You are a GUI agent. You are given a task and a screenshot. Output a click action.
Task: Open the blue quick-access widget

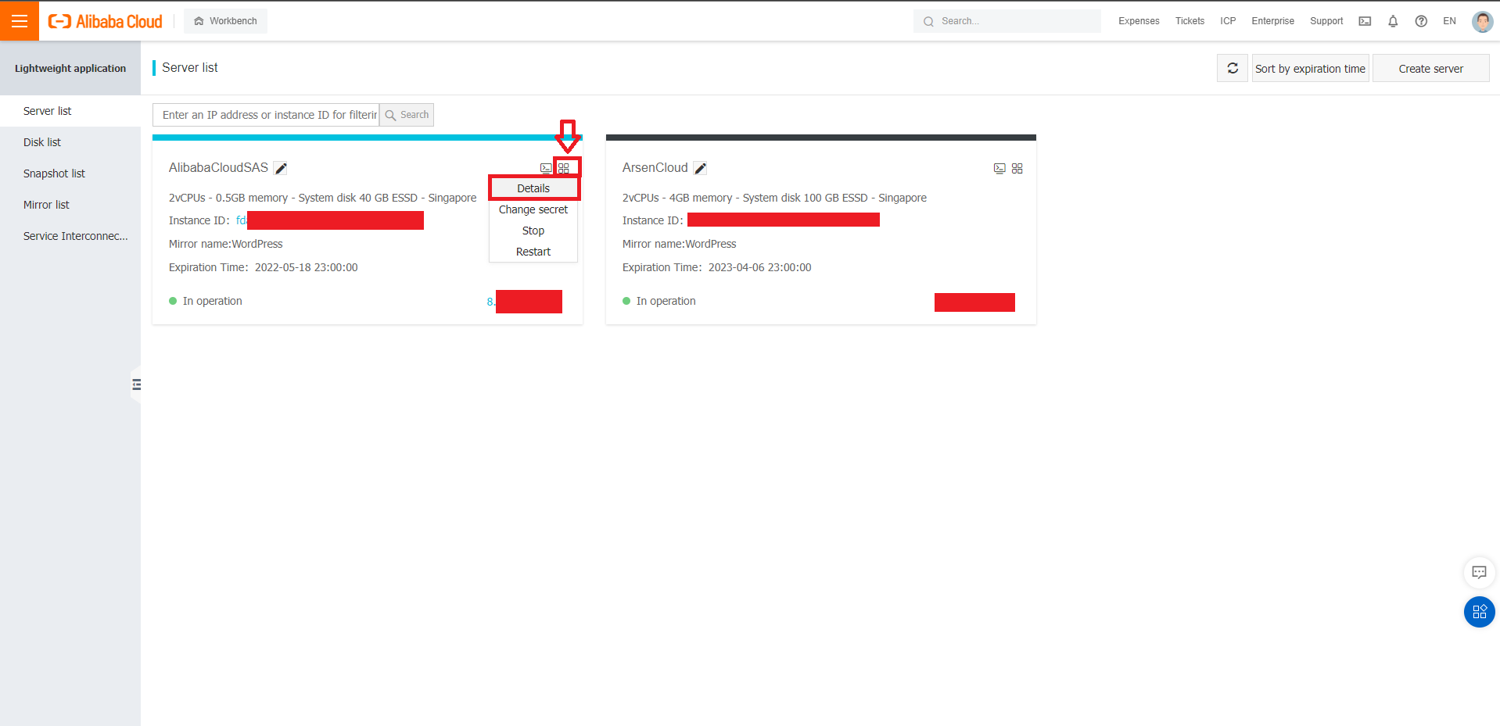[x=1479, y=612]
